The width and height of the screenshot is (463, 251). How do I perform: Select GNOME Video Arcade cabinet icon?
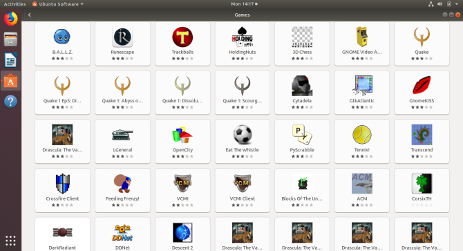[x=362, y=37]
